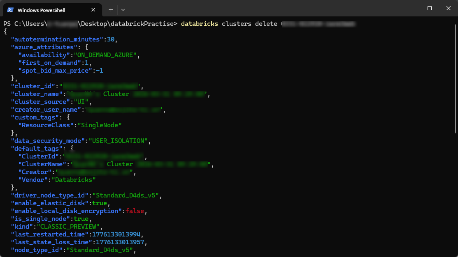Screen dimensions: 458x257
Task: Click the "CLASSIC_PREVIEW" kind value
Action: pyautogui.click(x=69, y=227)
